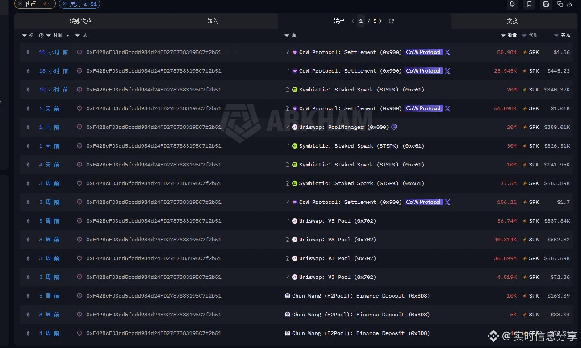Click sender address on 11 小时 前 row
This screenshot has width=581, height=348.
pyautogui.click(x=154, y=52)
